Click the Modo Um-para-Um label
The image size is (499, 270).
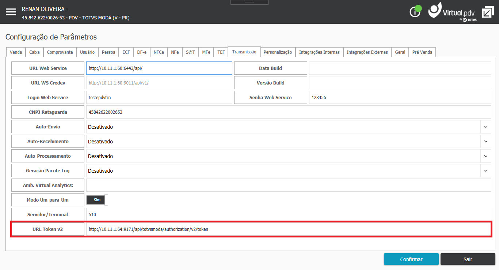tap(48, 200)
